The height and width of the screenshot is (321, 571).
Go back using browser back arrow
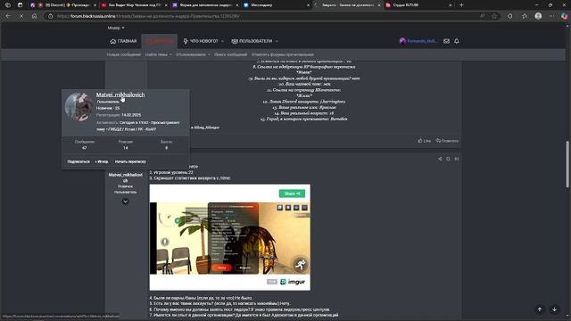pyautogui.click(x=8, y=16)
